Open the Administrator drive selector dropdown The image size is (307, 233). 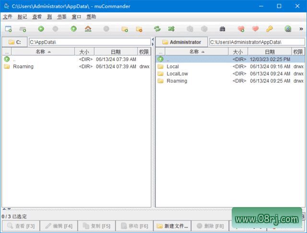coord(181,42)
